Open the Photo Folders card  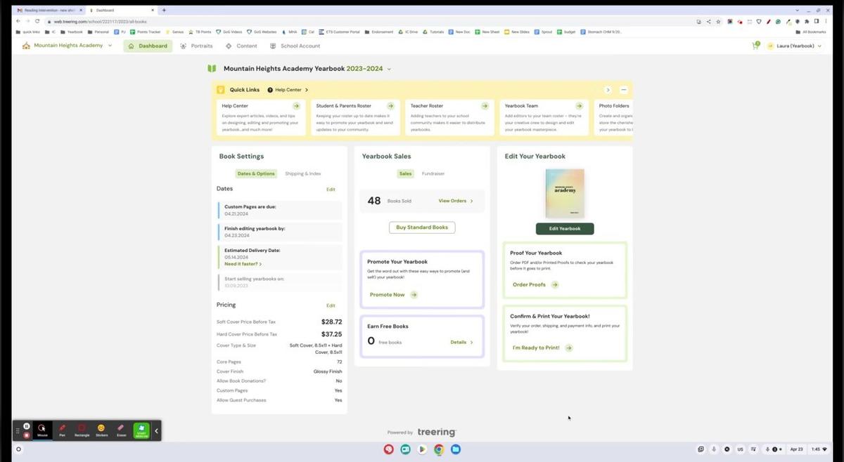click(x=613, y=117)
